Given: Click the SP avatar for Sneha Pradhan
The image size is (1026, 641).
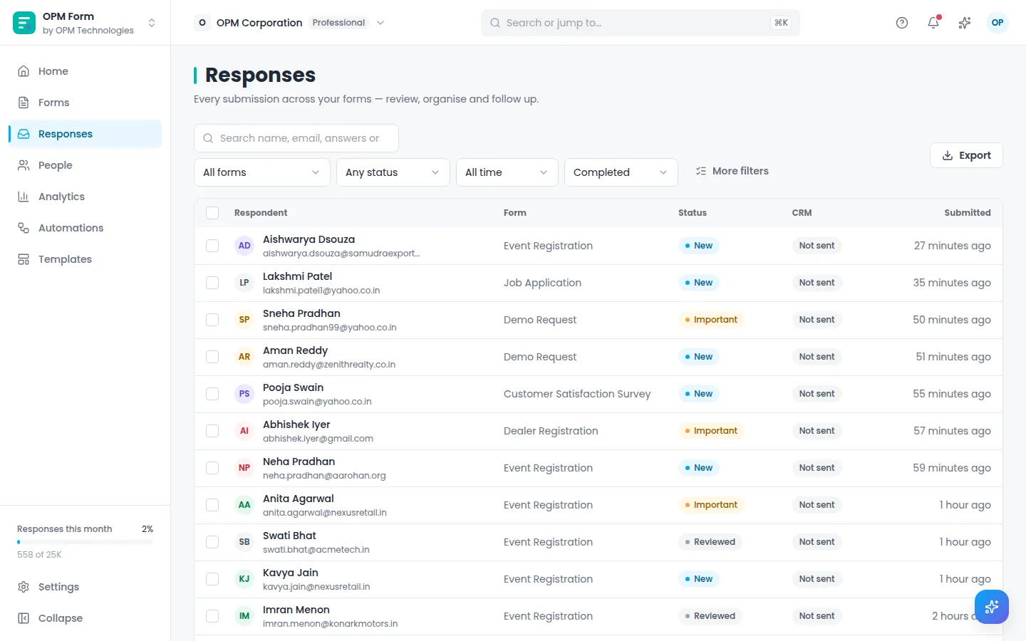Looking at the screenshot, I should tap(244, 320).
